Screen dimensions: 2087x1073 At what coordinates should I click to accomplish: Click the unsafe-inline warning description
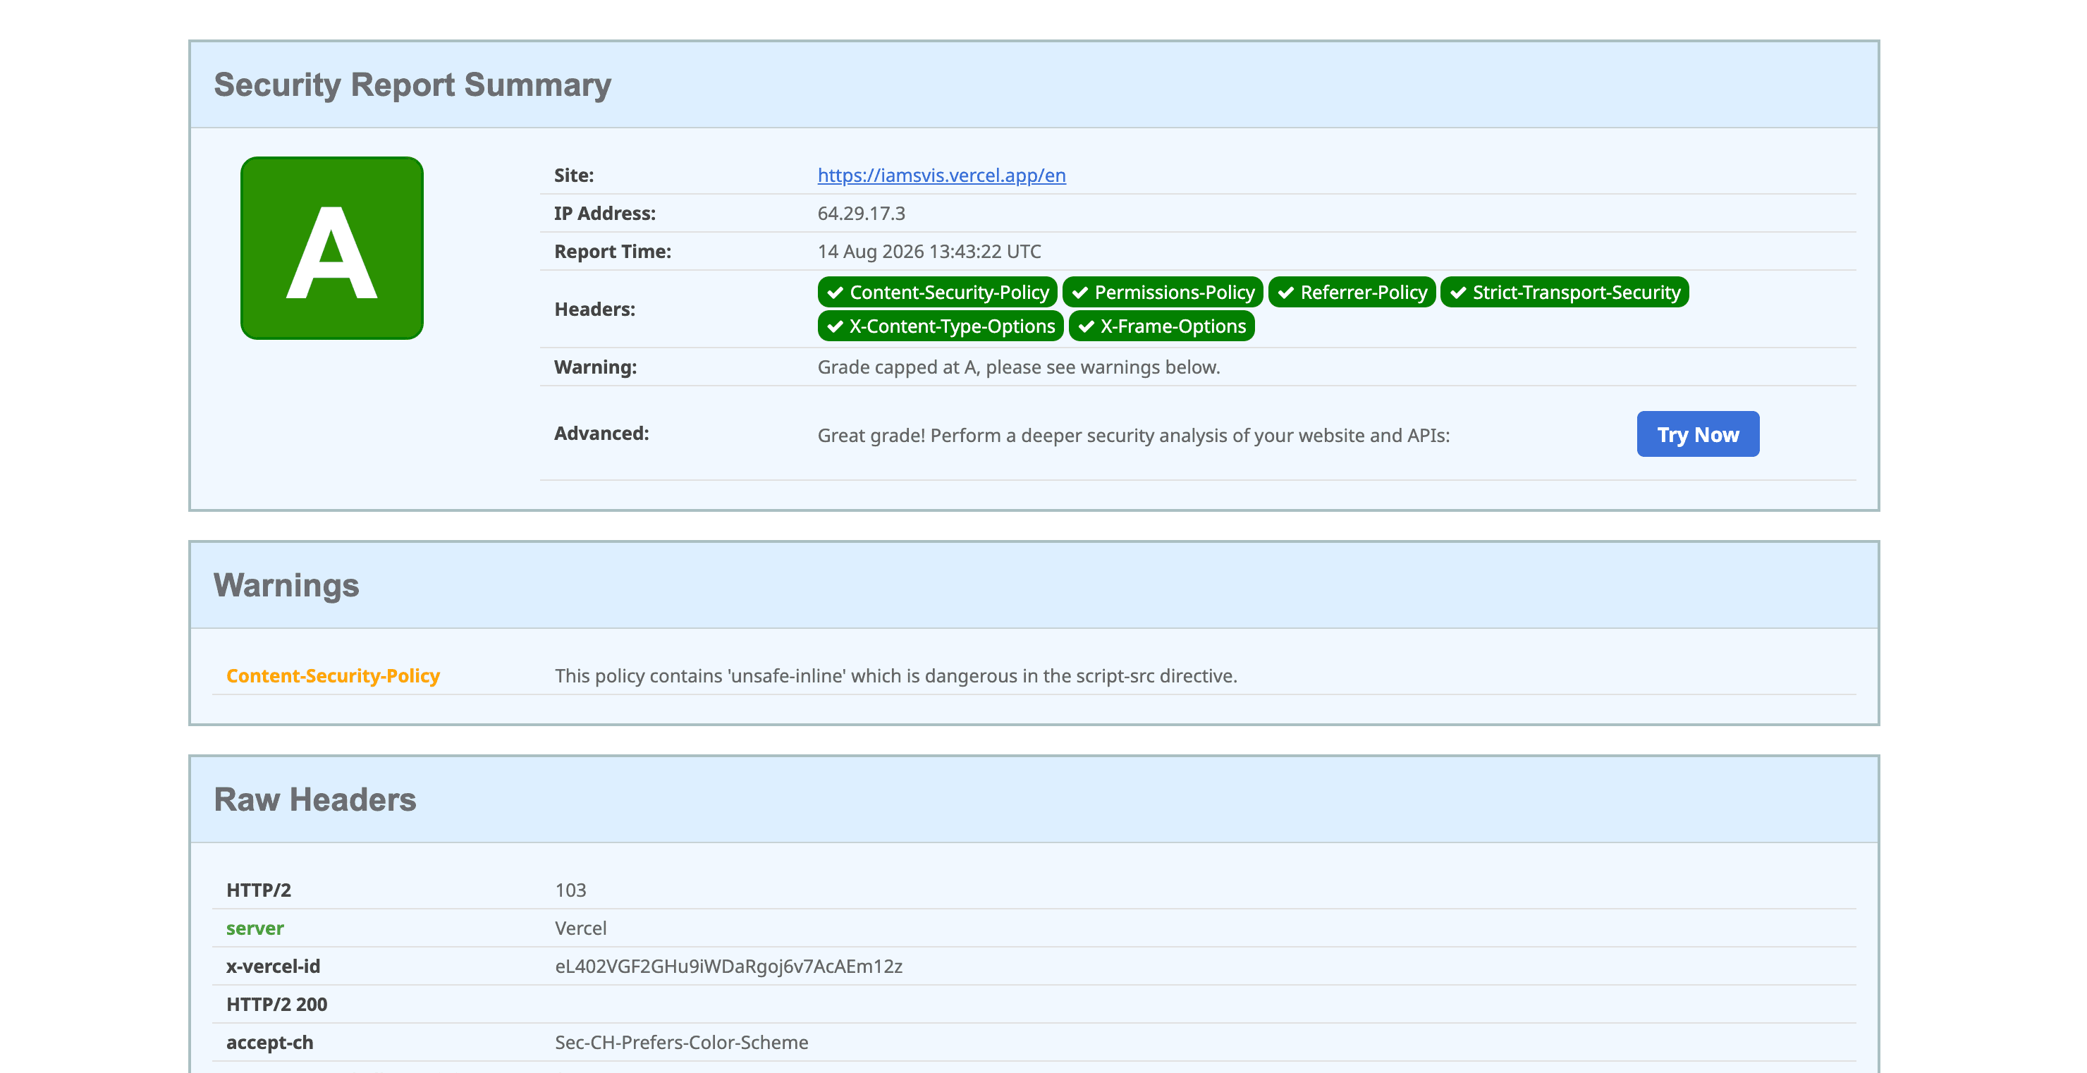click(896, 675)
